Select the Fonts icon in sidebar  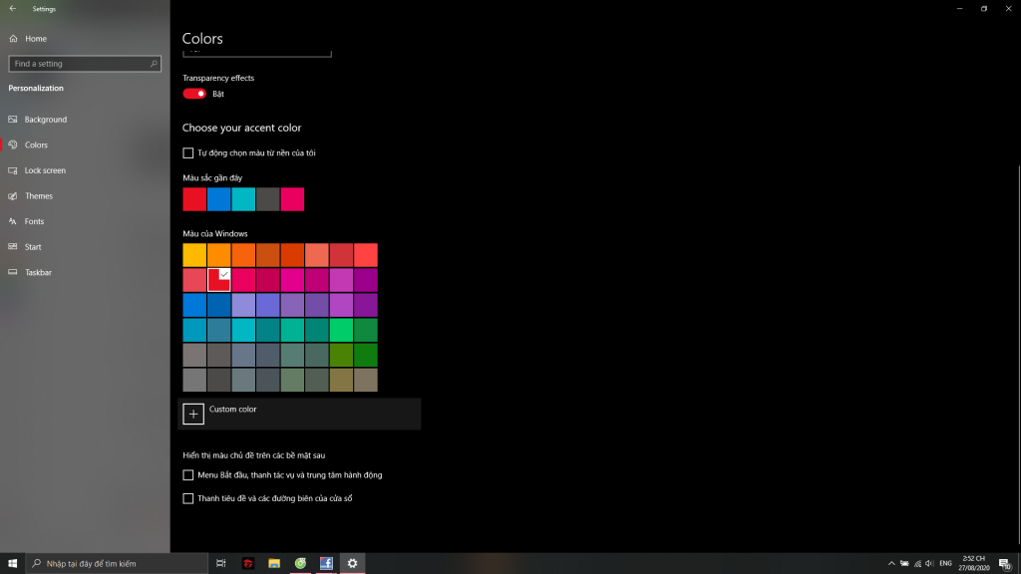(x=15, y=220)
